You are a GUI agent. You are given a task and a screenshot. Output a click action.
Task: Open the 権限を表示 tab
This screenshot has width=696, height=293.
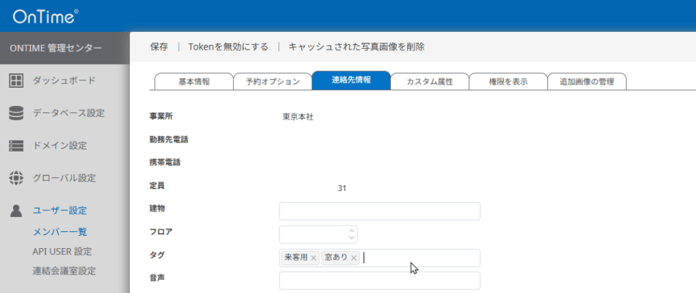[508, 82]
